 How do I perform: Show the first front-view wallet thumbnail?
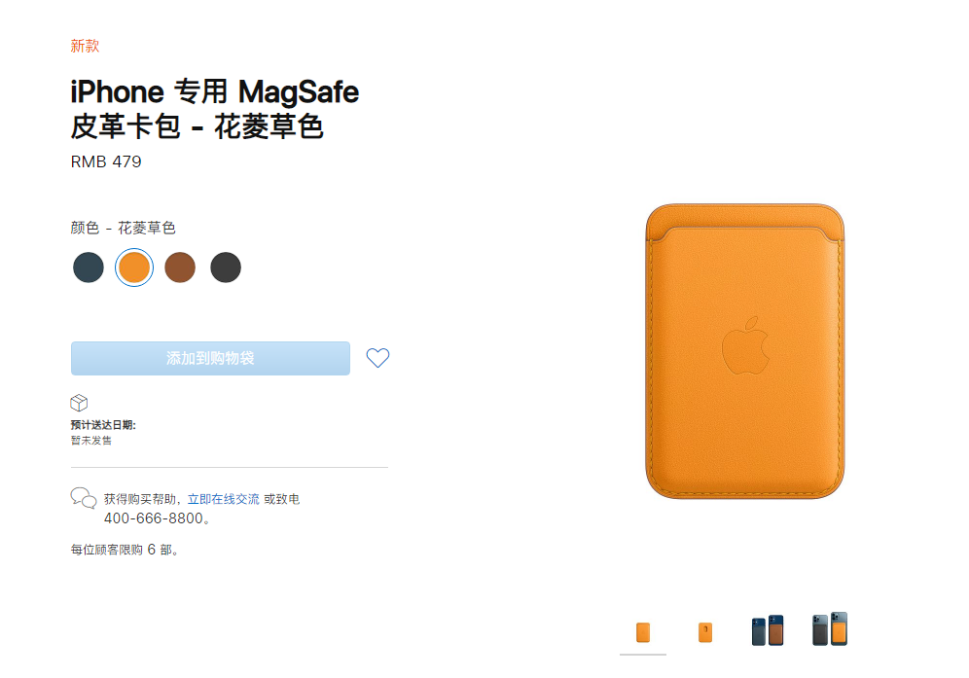pyautogui.click(x=643, y=632)
